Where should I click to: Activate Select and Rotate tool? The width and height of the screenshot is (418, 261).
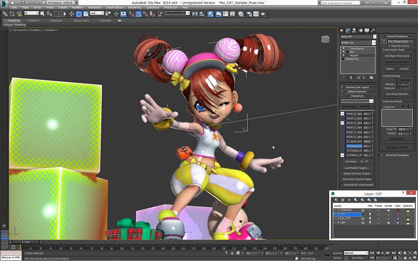(79, 14)
